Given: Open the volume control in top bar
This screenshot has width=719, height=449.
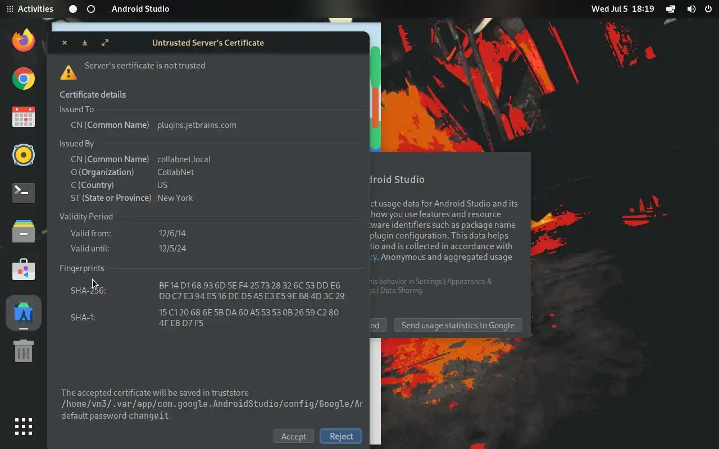Looking at the screenshot, I should 691,9.
